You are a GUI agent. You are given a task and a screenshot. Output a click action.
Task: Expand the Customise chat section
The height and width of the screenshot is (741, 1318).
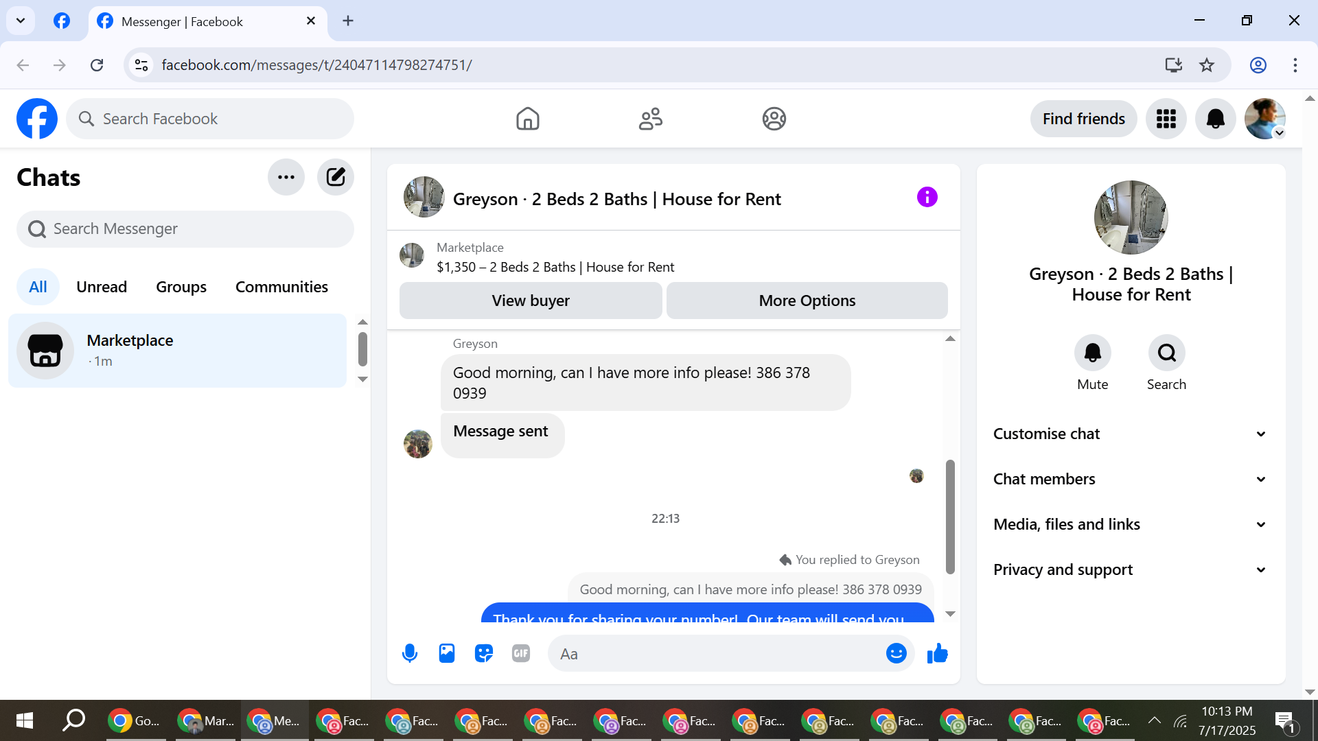(1131, 434)
